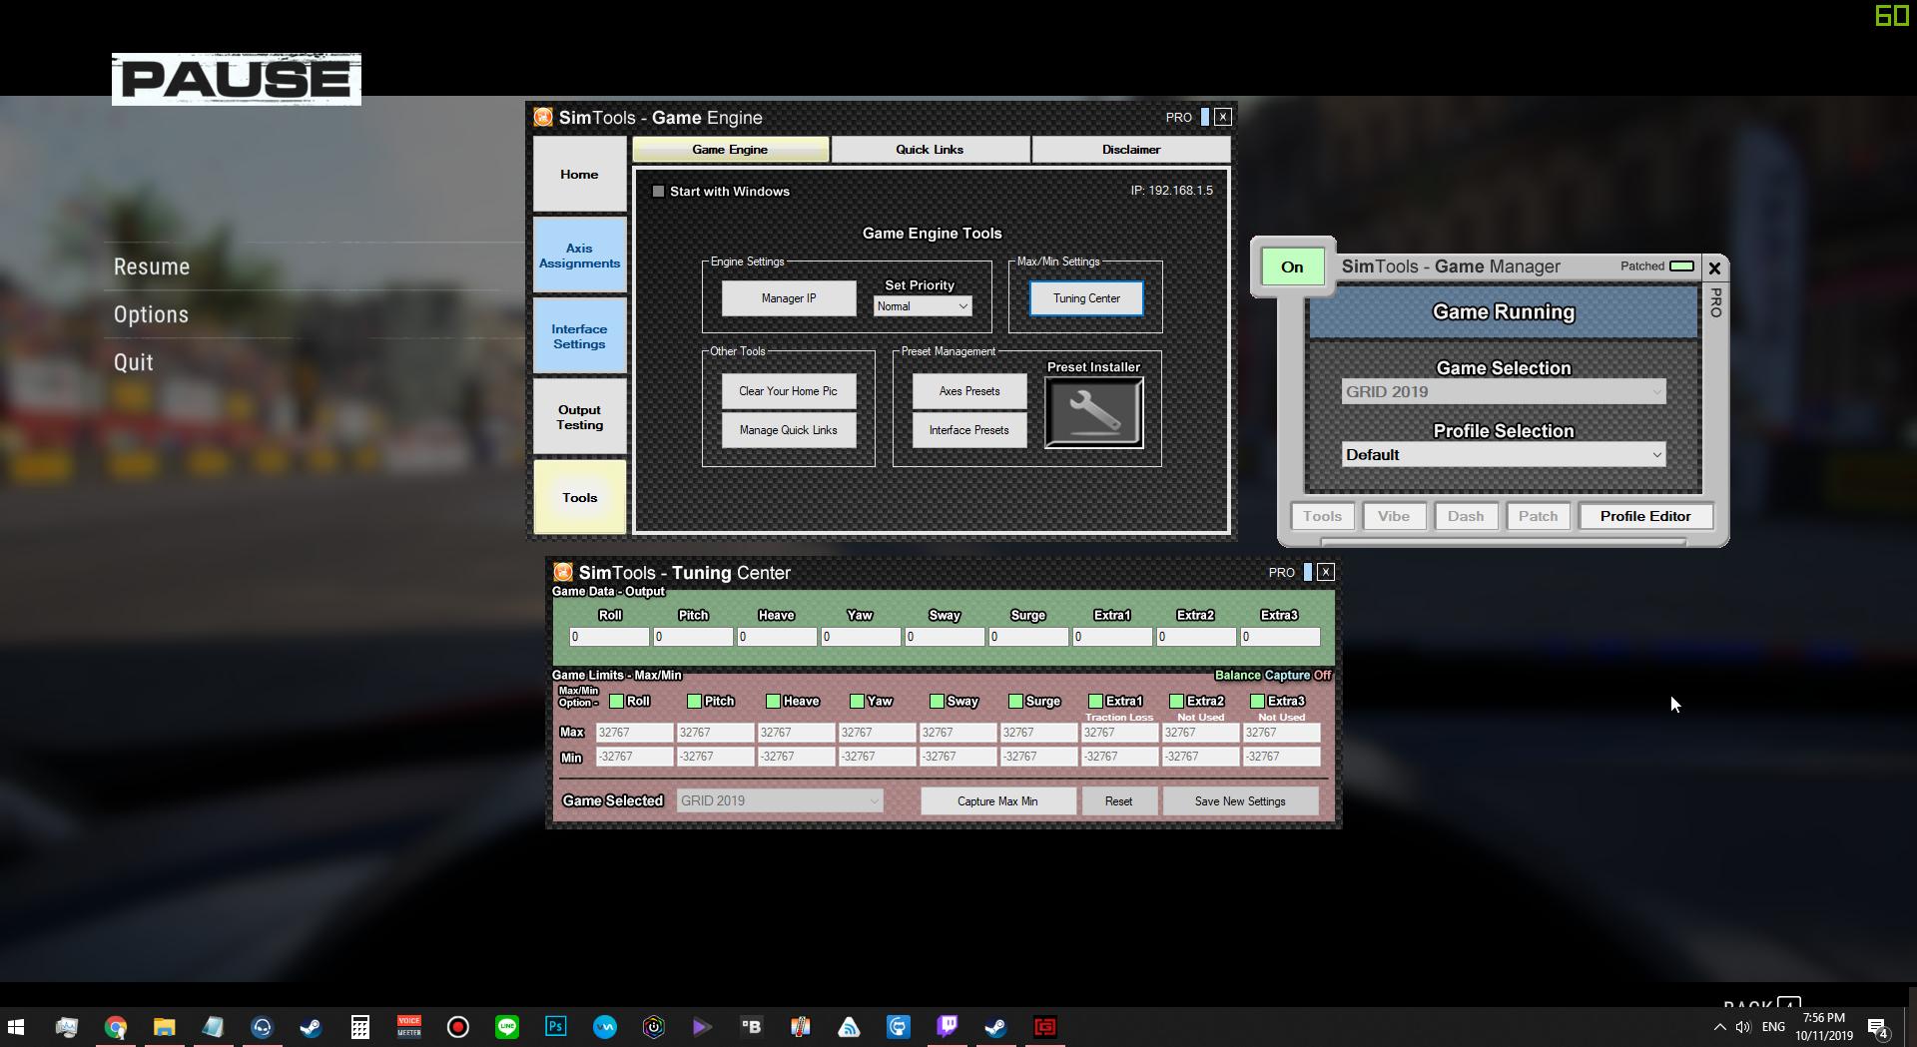This screenshot has height=1047, width=1917.
Task: Toggle the Roll Max/Min option checkbox
Action: coord(616,701)
